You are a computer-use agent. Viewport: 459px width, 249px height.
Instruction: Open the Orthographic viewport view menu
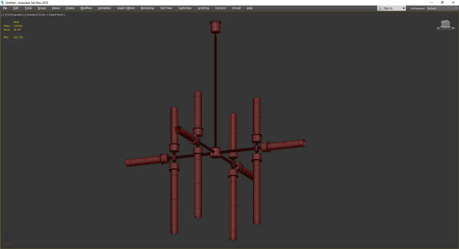click(15, 15)
